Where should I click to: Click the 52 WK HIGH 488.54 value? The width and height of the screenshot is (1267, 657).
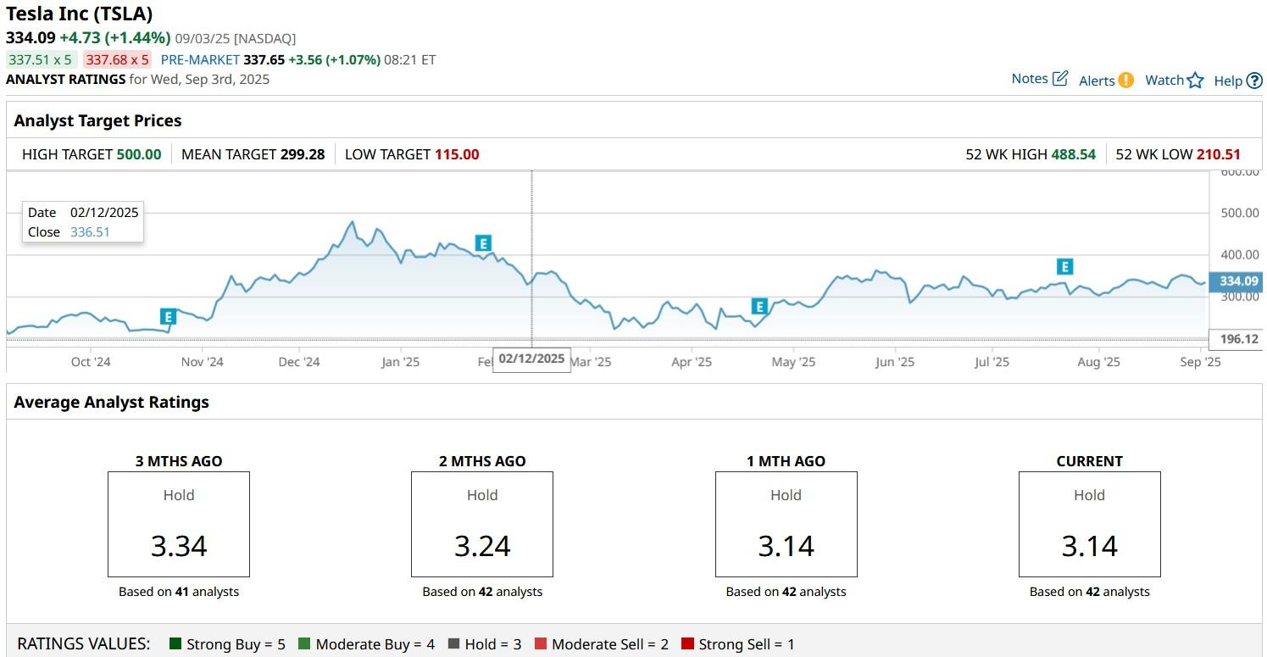coord(1074,154)
